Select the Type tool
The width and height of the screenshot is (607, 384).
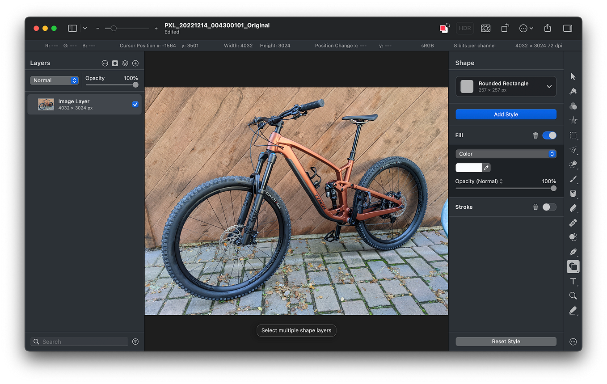(573, 282)
